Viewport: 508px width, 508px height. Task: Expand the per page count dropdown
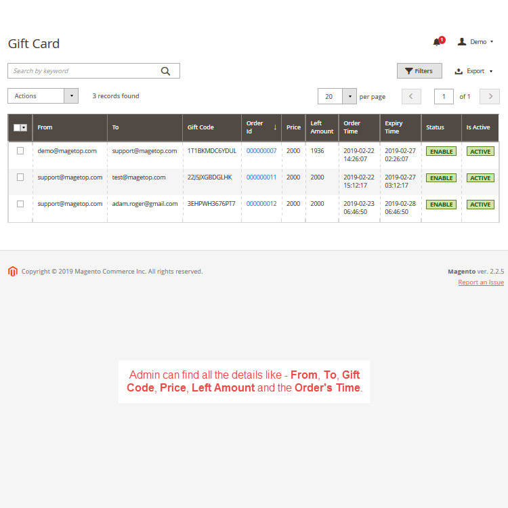click(x=350, y=96)
